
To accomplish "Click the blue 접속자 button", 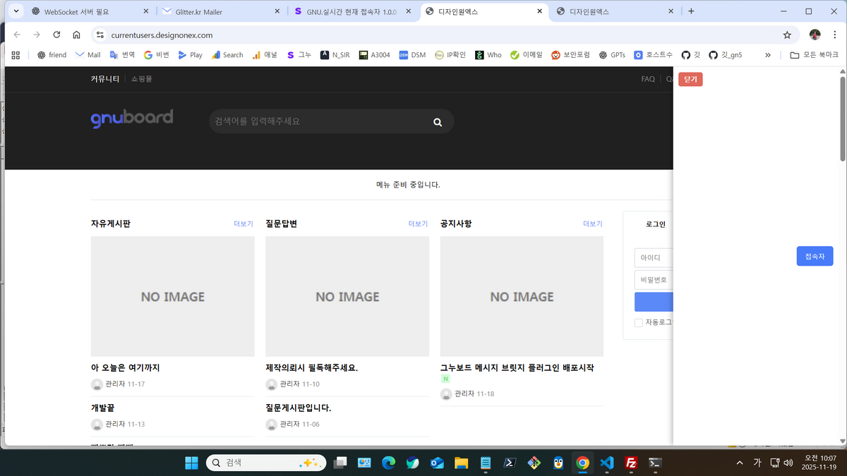I will (815, 257).
